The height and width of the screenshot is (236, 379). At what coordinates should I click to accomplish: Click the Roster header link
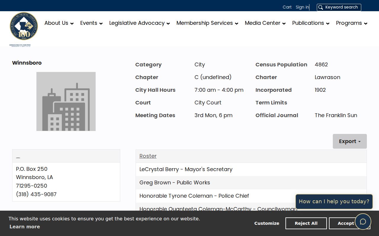148,156
